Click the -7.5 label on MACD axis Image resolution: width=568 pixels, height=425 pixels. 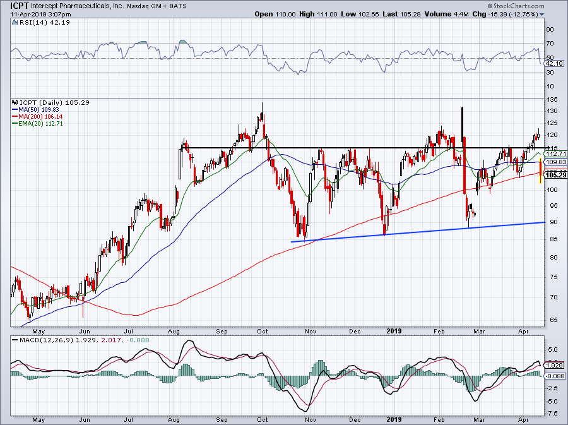(x=552, y=414)
